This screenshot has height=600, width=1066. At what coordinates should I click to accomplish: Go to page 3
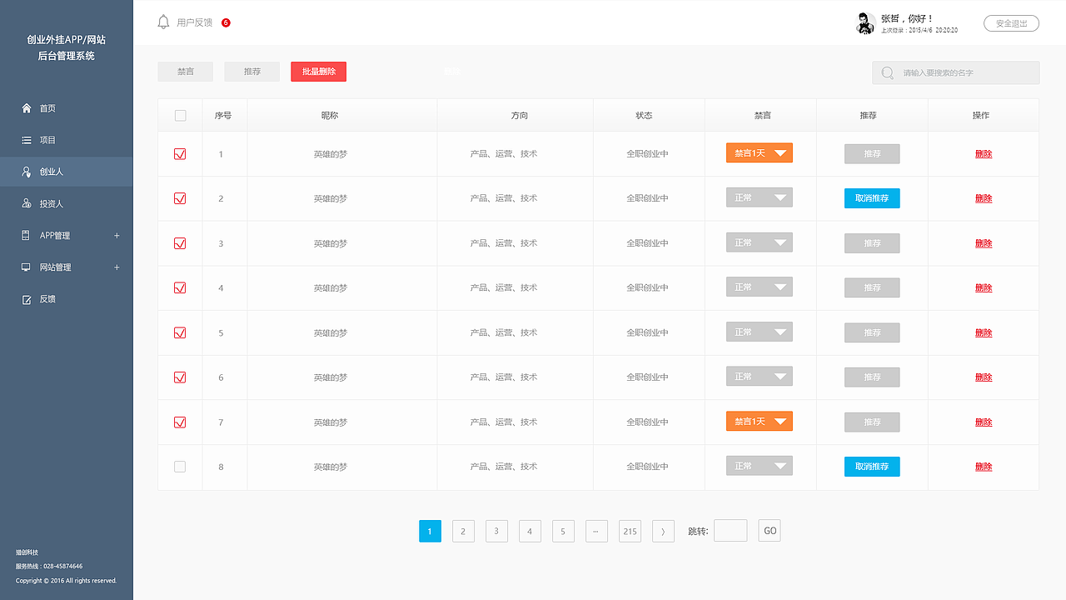pos(496,531)
